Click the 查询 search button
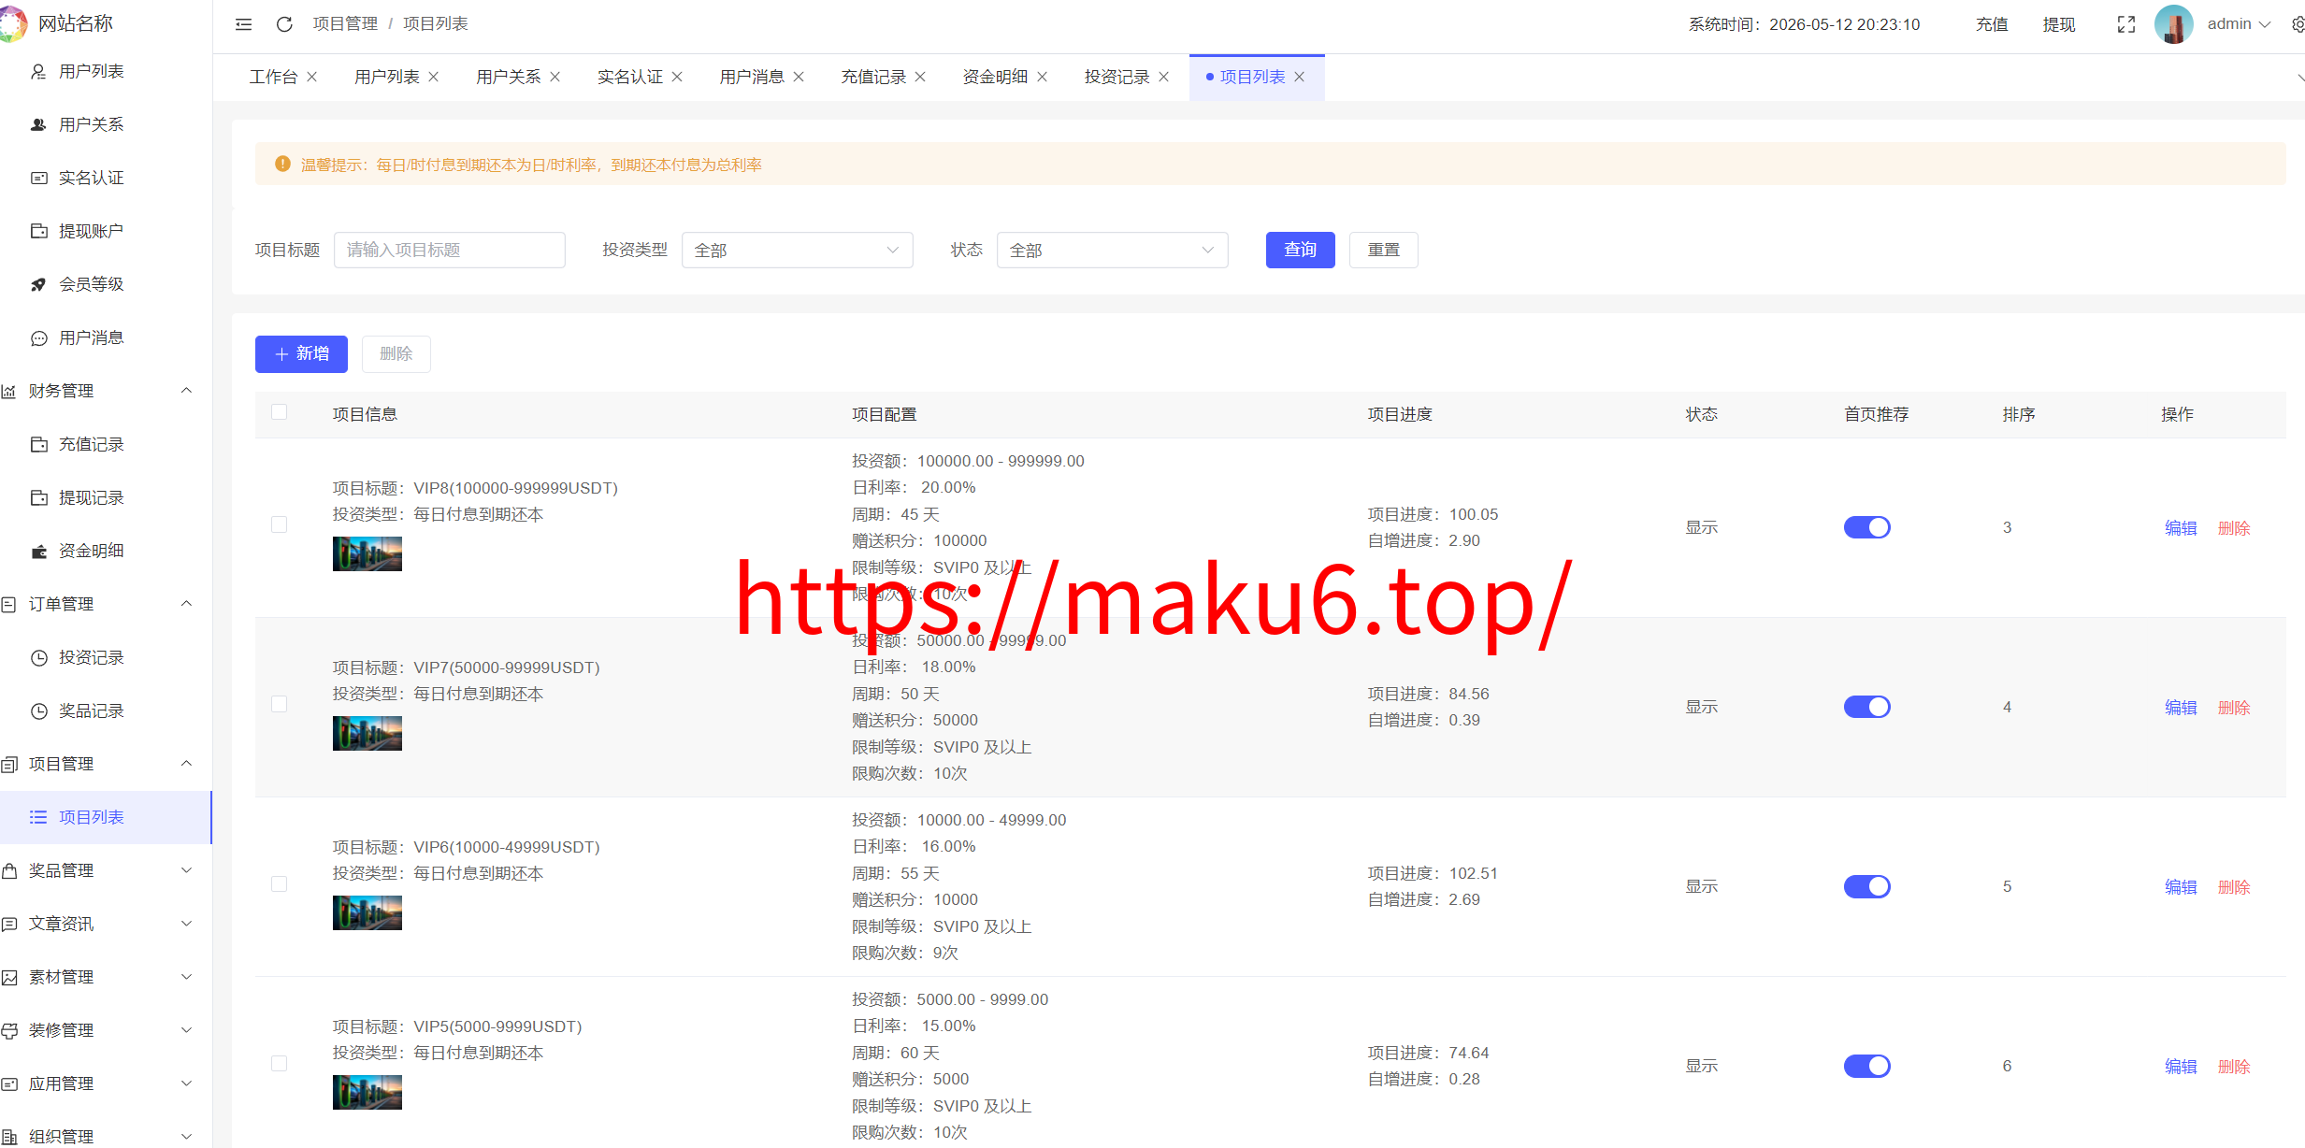 pyautogui.click(x=1300, y=250)
